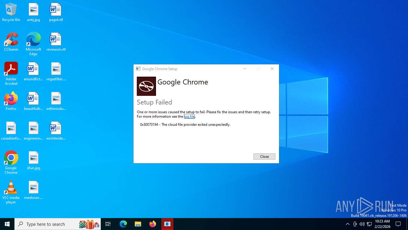
Task: Select the Chrome Setup taskbar button
Action: click(x=167, y=224)
